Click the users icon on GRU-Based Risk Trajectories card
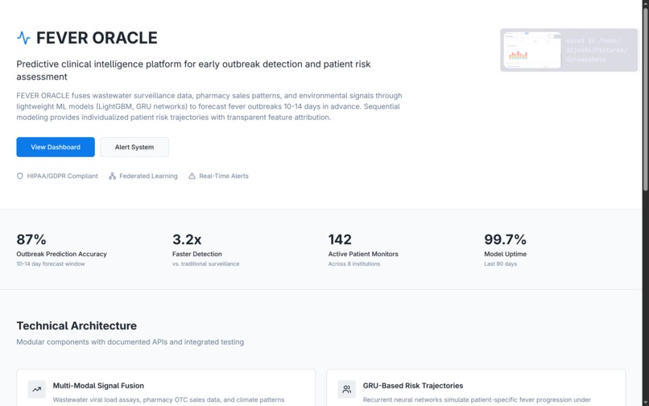649x406 pixels. (346, 389)
